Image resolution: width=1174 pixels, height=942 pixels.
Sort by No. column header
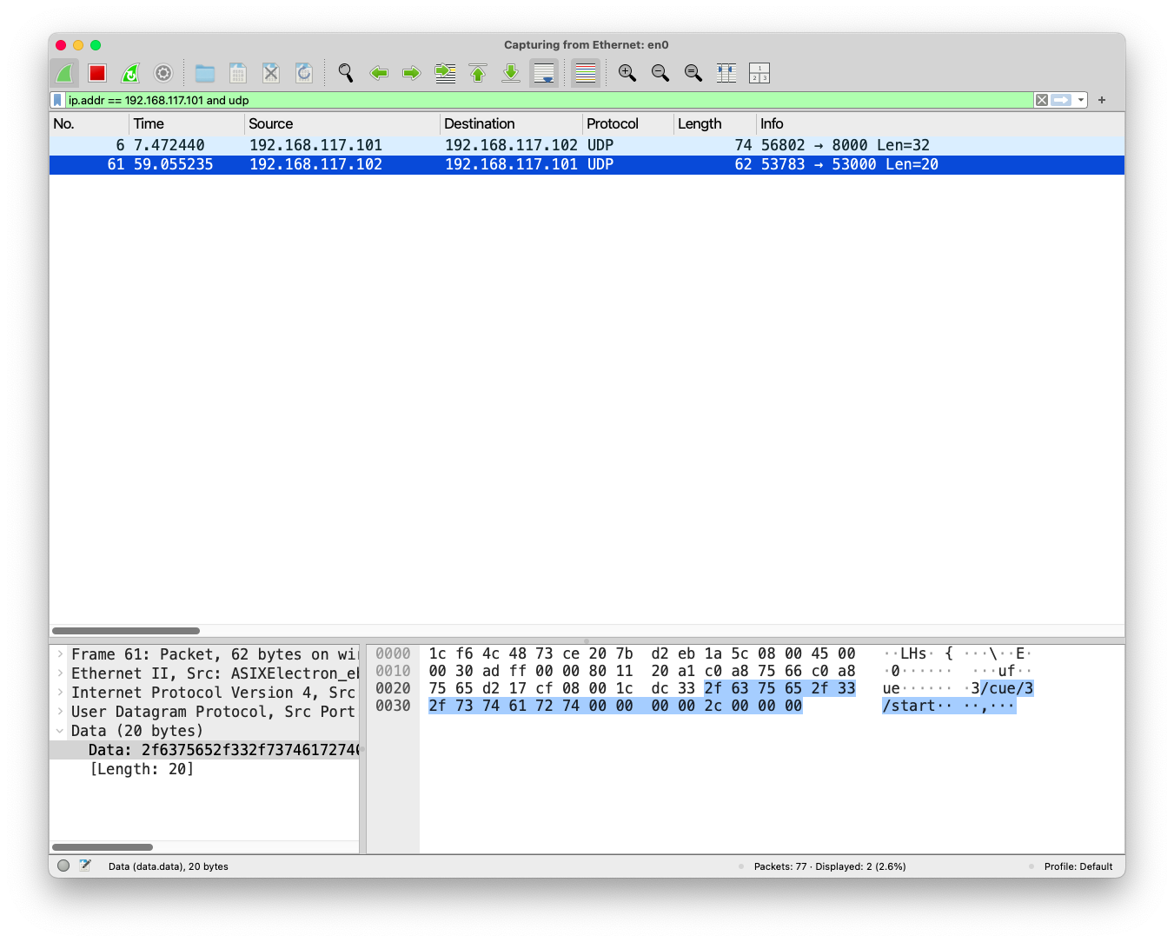pyautogui.click(x=90, y=123)
